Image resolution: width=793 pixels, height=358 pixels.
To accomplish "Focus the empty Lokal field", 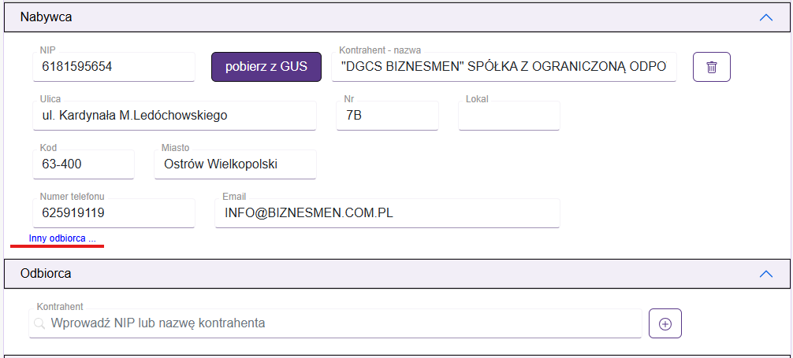I will 508,116.
